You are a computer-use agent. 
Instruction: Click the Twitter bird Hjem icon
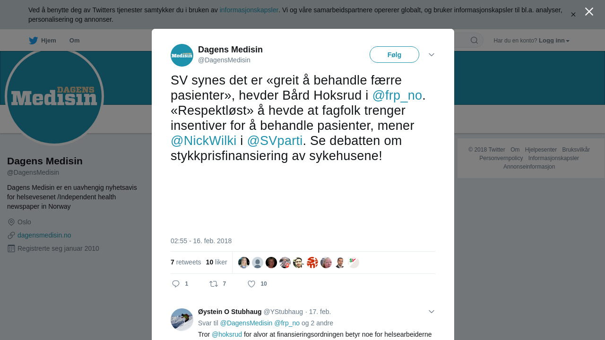point(33,41)
